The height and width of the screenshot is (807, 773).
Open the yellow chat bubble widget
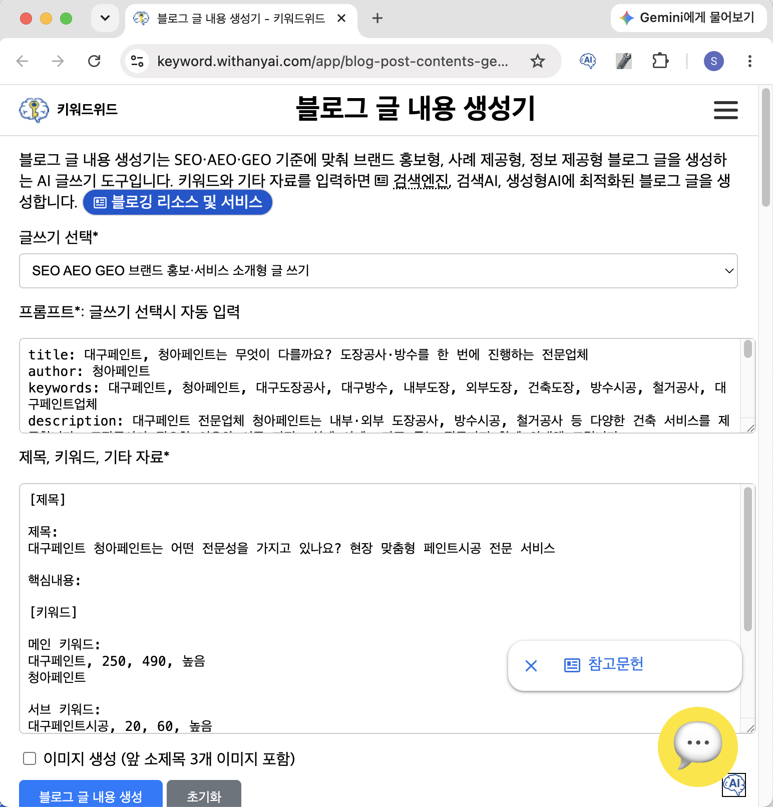697,746
